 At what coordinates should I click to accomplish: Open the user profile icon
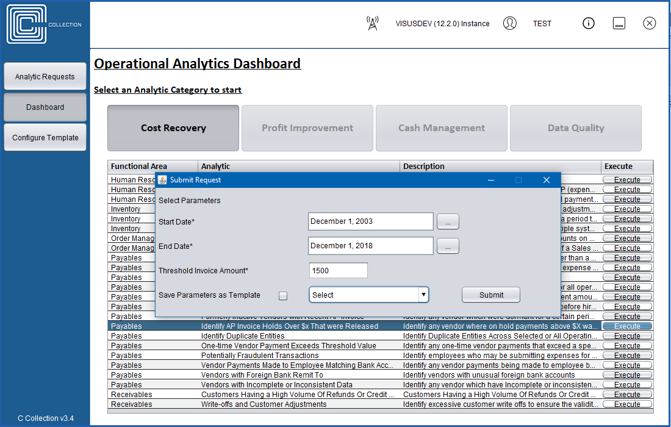coord(510,23)
